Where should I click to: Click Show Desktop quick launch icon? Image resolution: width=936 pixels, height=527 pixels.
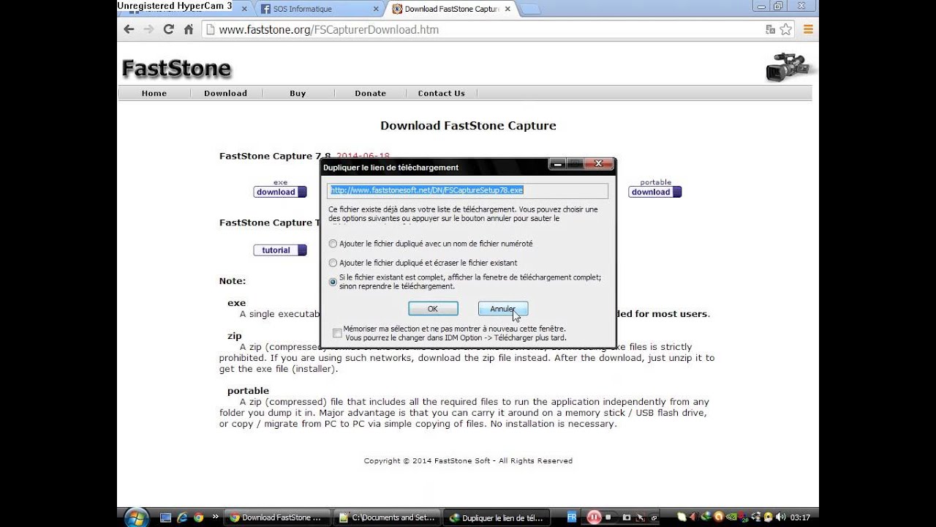tap(166, 517)
